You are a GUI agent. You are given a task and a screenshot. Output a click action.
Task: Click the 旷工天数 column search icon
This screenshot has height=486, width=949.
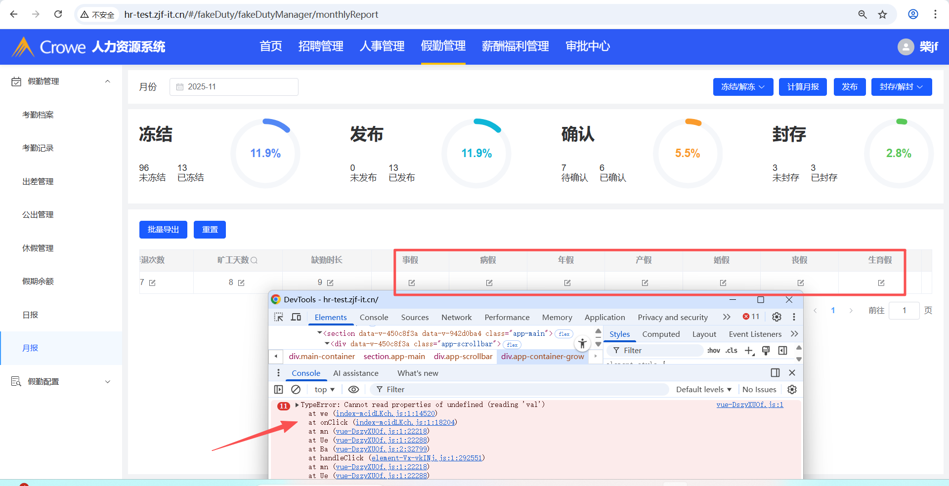click(254, 260)
